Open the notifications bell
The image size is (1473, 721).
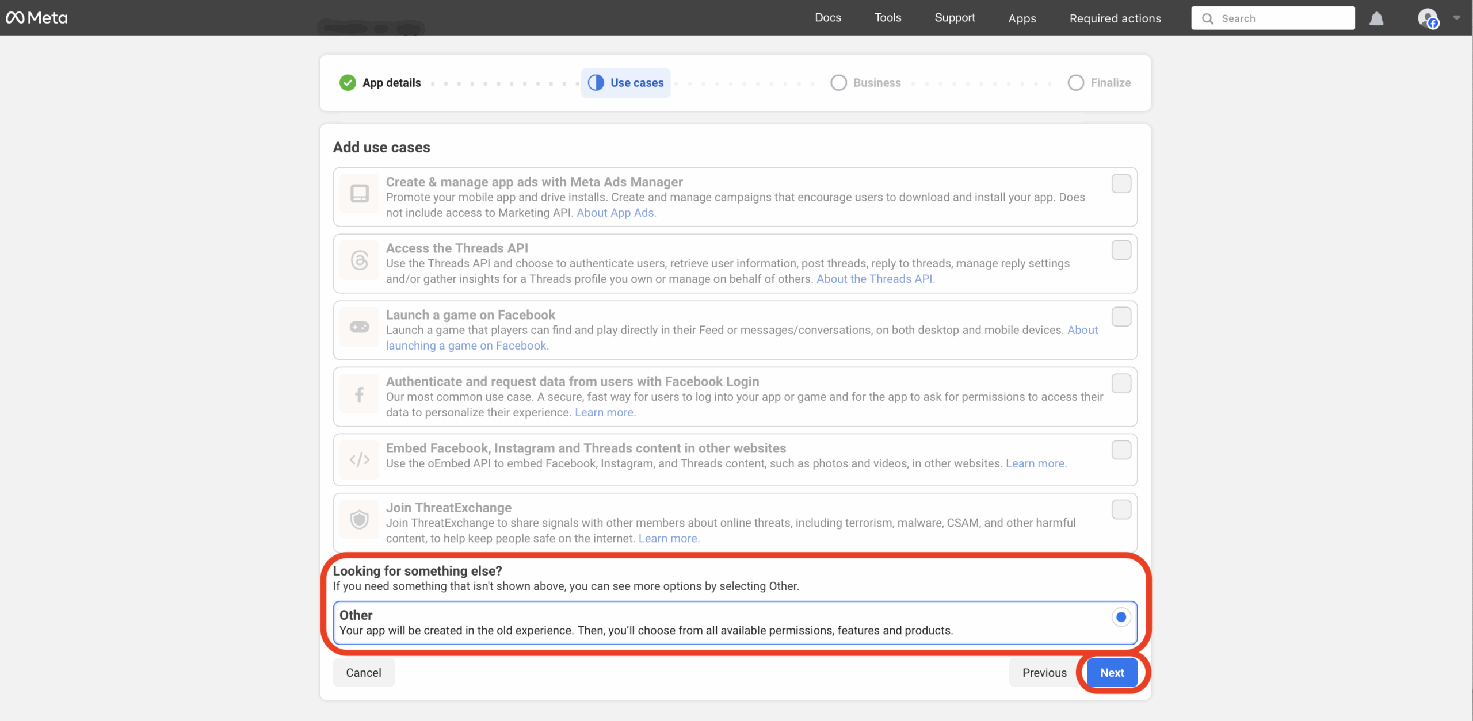[x=1376, y=18]
